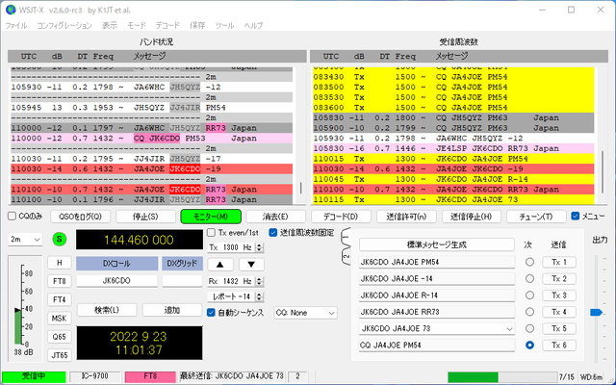This screenshot has height=385, width=616.
Task: Open the モード menu
Action: point(137,26)
